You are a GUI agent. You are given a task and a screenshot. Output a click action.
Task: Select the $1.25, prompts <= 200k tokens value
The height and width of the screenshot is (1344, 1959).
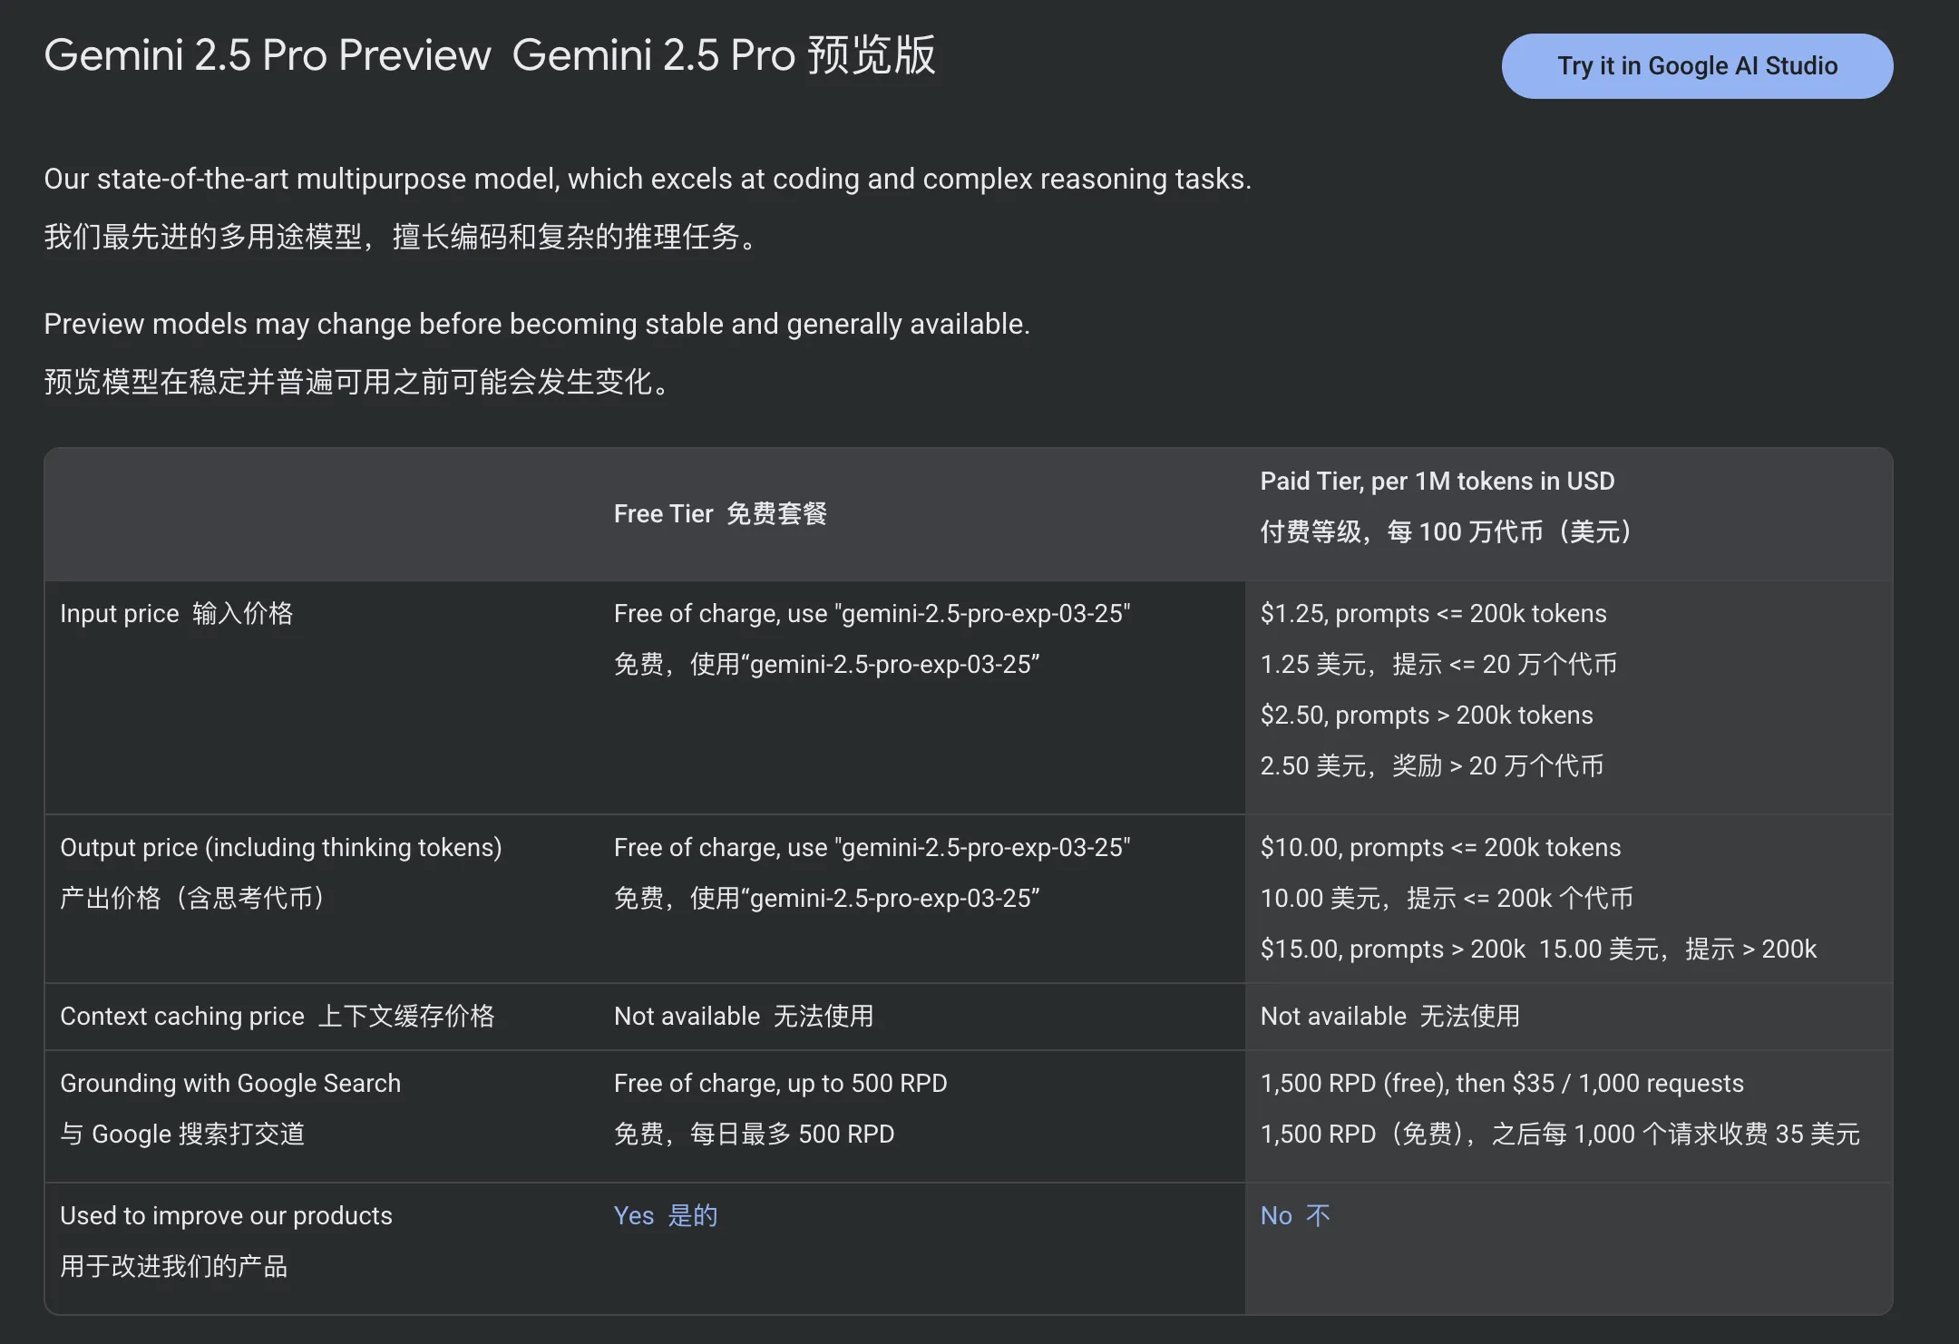click(x=1433, y=613)
